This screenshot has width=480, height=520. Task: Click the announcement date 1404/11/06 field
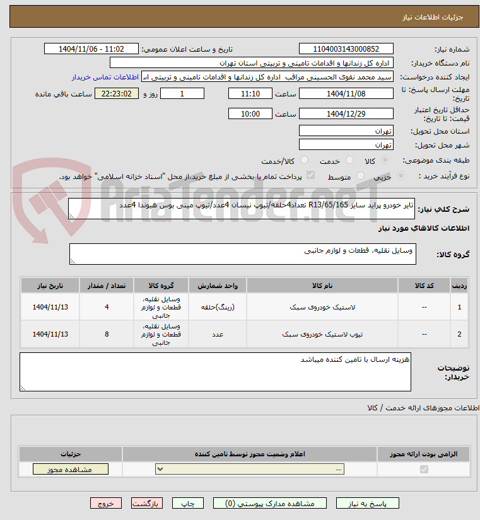coord(91,49)
